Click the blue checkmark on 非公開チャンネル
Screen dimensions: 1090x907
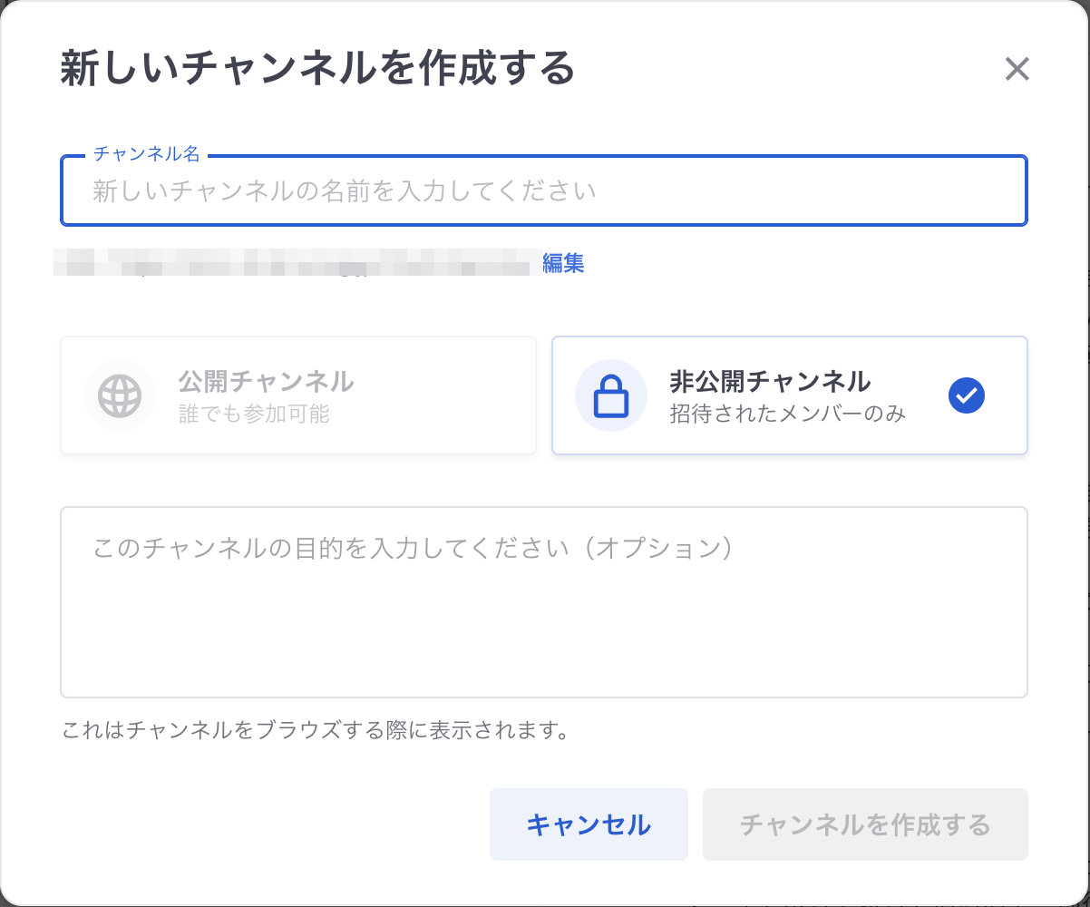click(x=966, y=395)
